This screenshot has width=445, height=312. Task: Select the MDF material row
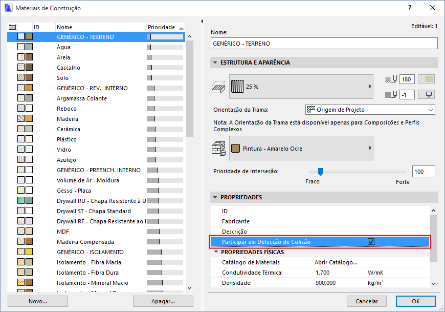coord(96,231)
